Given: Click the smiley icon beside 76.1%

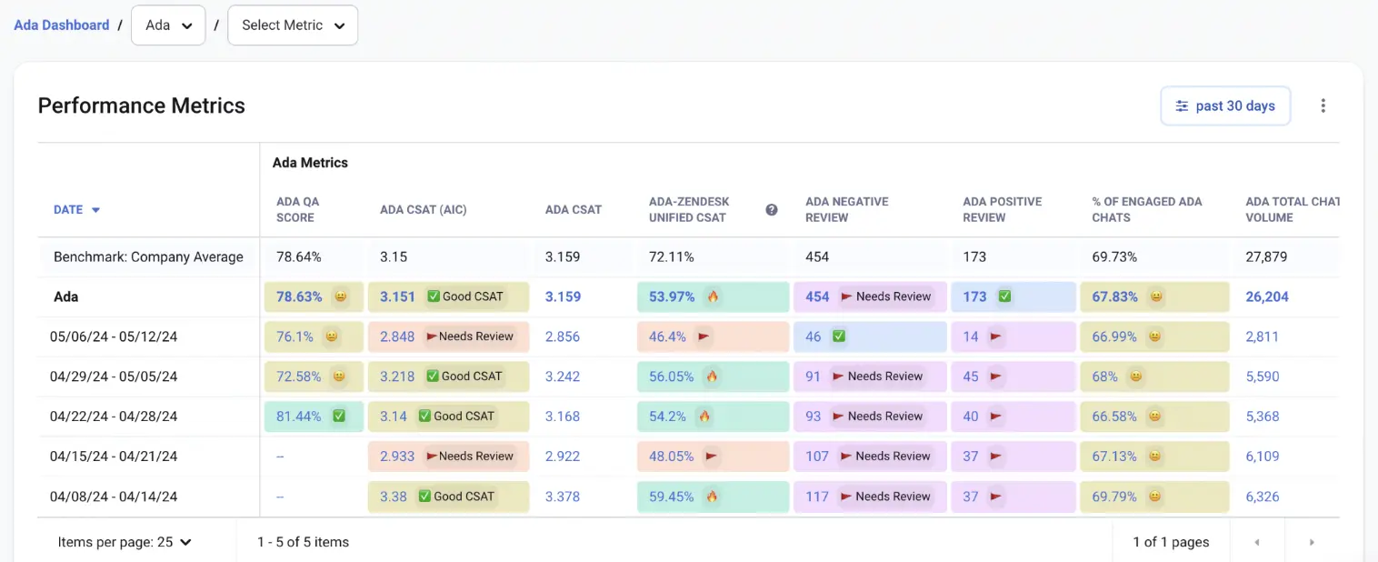Looking at the screenshot, I should [x=332, y=336].
